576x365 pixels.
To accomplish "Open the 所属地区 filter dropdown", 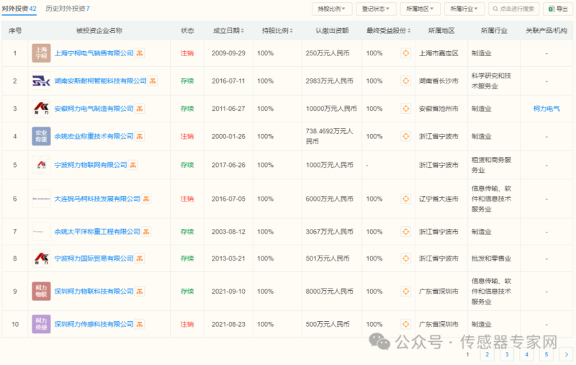I will (x=420, y=9).
